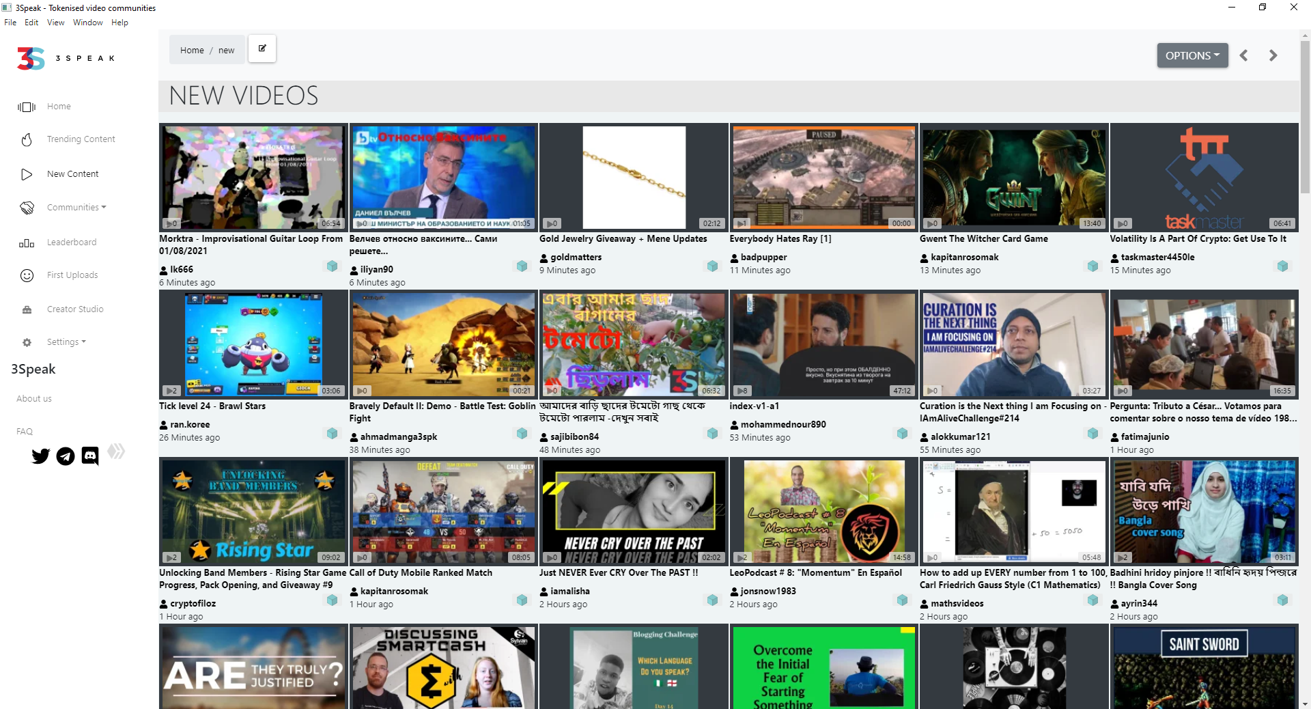Click the Leaderboard bar-chart icon

coord(27,242)
